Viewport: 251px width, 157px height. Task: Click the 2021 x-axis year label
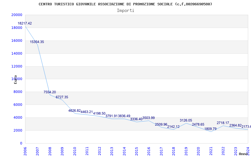click(211, 151)
